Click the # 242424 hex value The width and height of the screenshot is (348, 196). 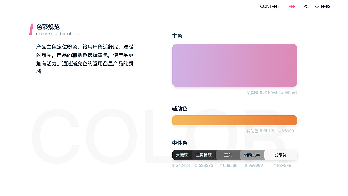pyautogui.click(x=181, y=166)
